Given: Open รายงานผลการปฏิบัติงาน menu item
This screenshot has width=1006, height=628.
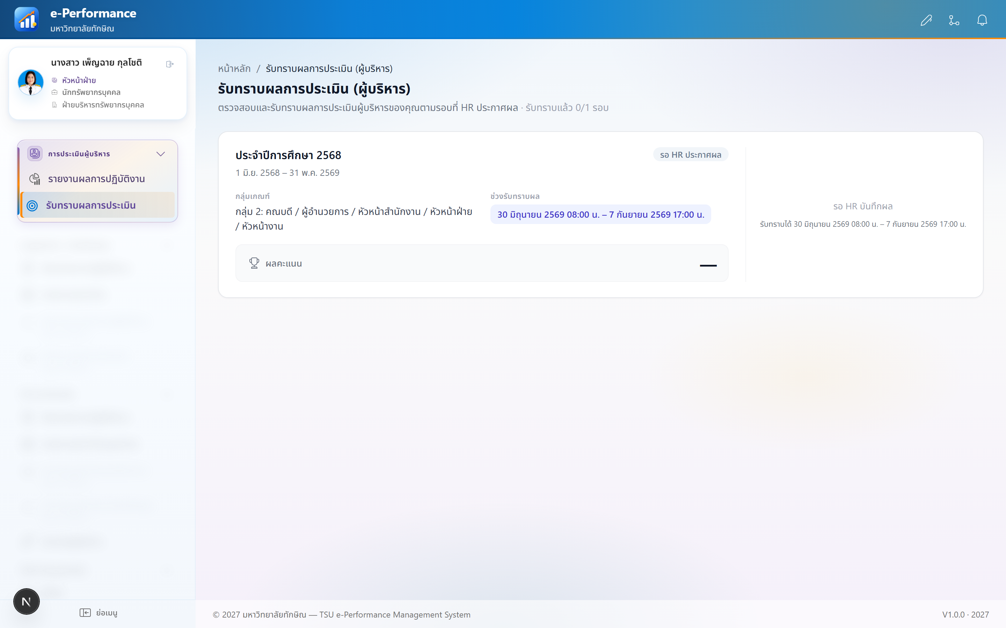Looking at the screenshot, I should [x=97, y=179].
